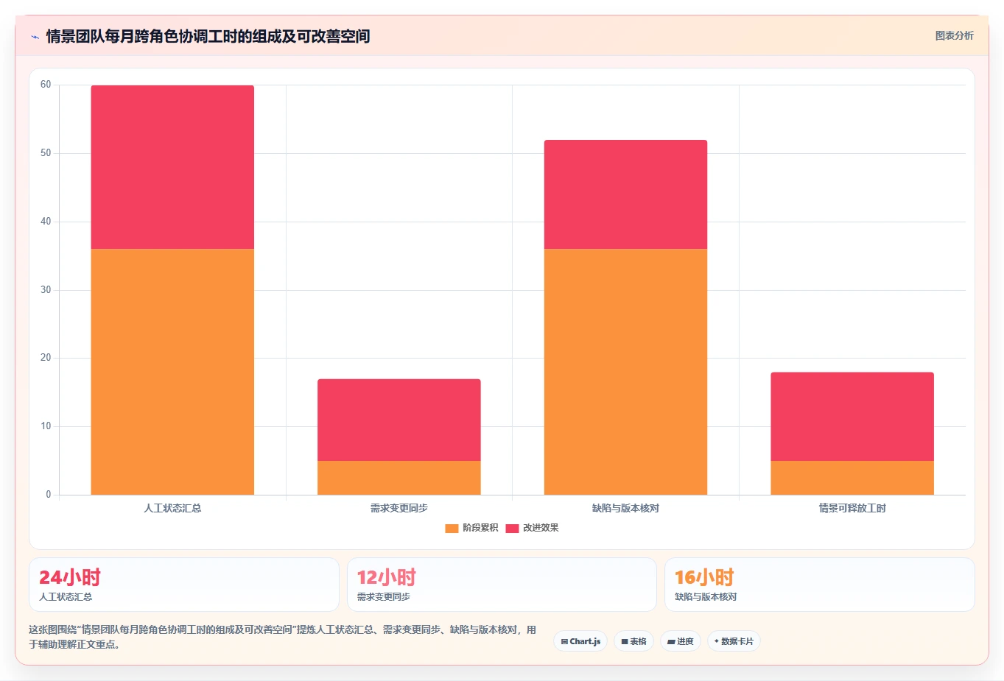Image resolution: width=1004 pixels, height=681 pixels.
Task: Click x-axis label 需求变更同步
Action: tap(399, 508)
